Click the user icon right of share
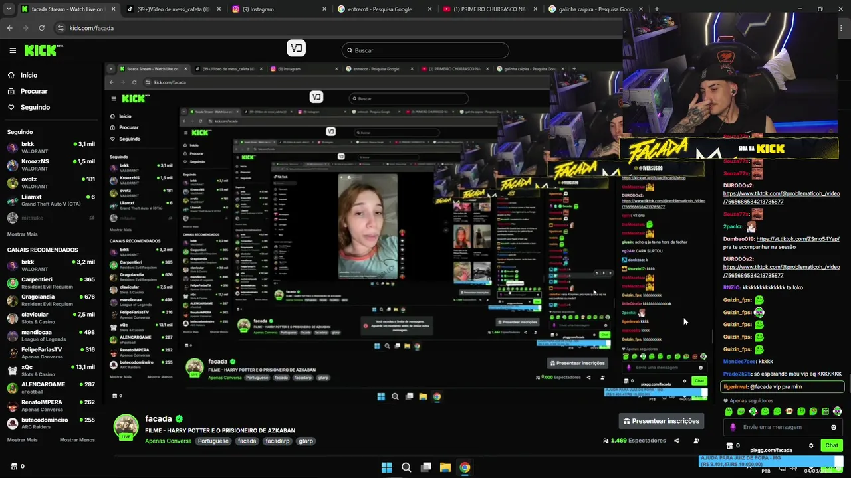851x478 pixels. point(696,441)
